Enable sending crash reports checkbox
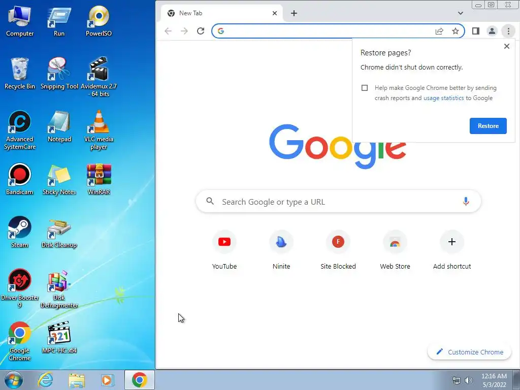The height and width of the screenshot is (390, 520). pos(365,88)
